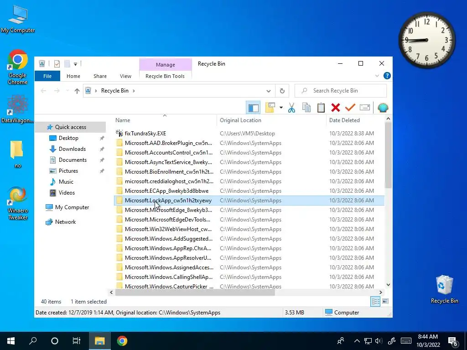467x350 pixels.
Task: Open taskbar Search magnifier icon
Action: point(33,341)
